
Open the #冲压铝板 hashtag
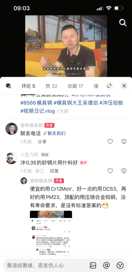pos(111,103)
